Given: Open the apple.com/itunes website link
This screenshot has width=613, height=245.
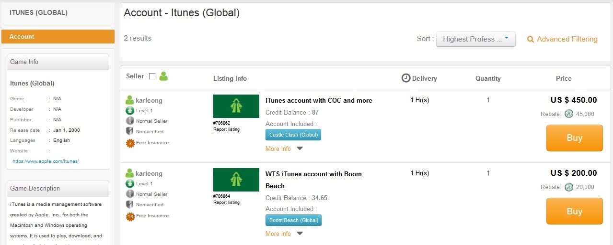Looking at the screenshot, I should 46,161.
